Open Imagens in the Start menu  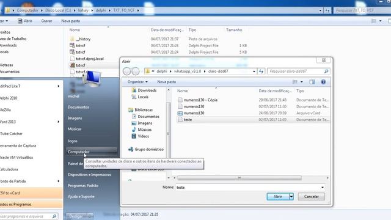(x=75, y=118)
